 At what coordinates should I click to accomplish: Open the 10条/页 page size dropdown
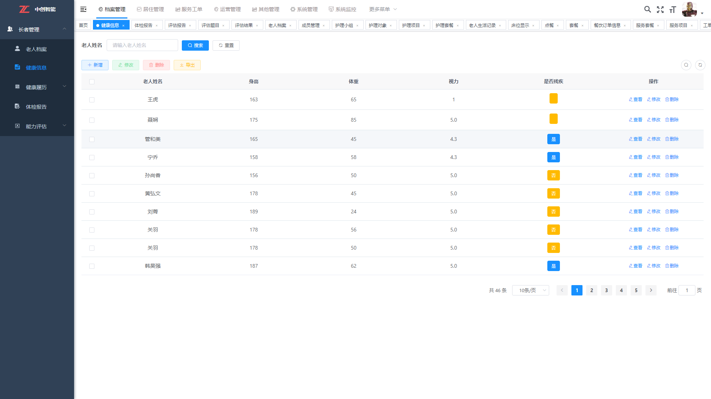pos(530,290)
